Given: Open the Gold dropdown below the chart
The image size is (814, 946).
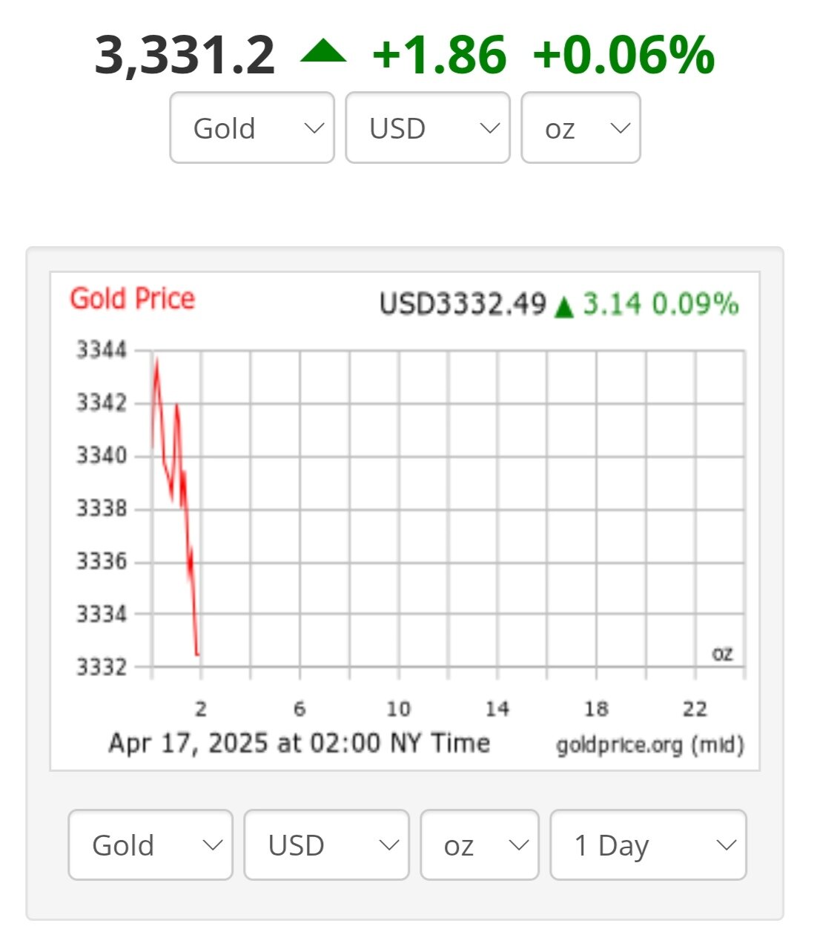Looking at the screenshot, I should (150, 845).
